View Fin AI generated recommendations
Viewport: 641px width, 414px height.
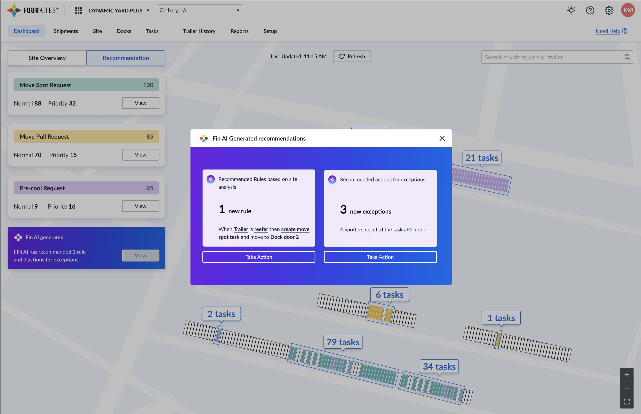tap(140, 256)
